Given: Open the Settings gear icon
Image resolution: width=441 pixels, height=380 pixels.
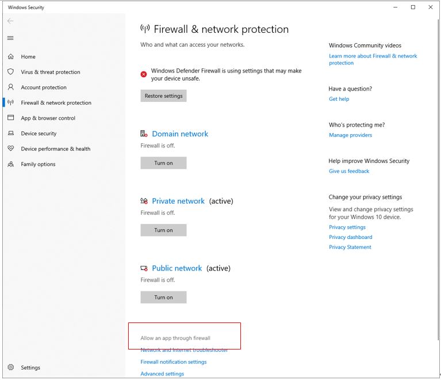Looking at the screenshot, I should click(11, 367).
